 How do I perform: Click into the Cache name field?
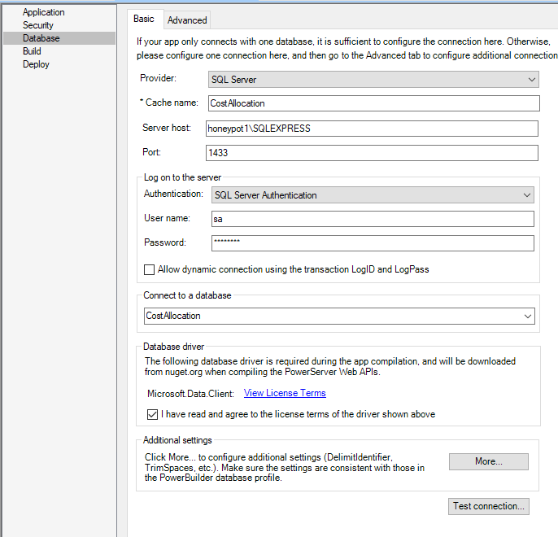(x=373, y=103)
